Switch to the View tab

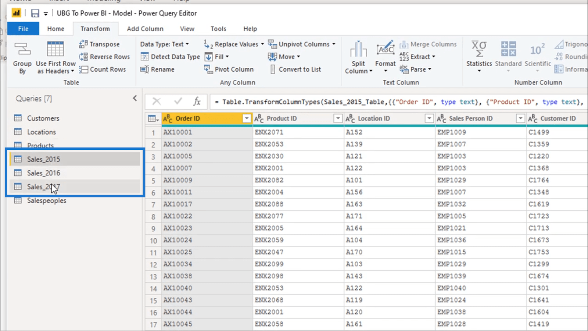click(x=187, y=29)
